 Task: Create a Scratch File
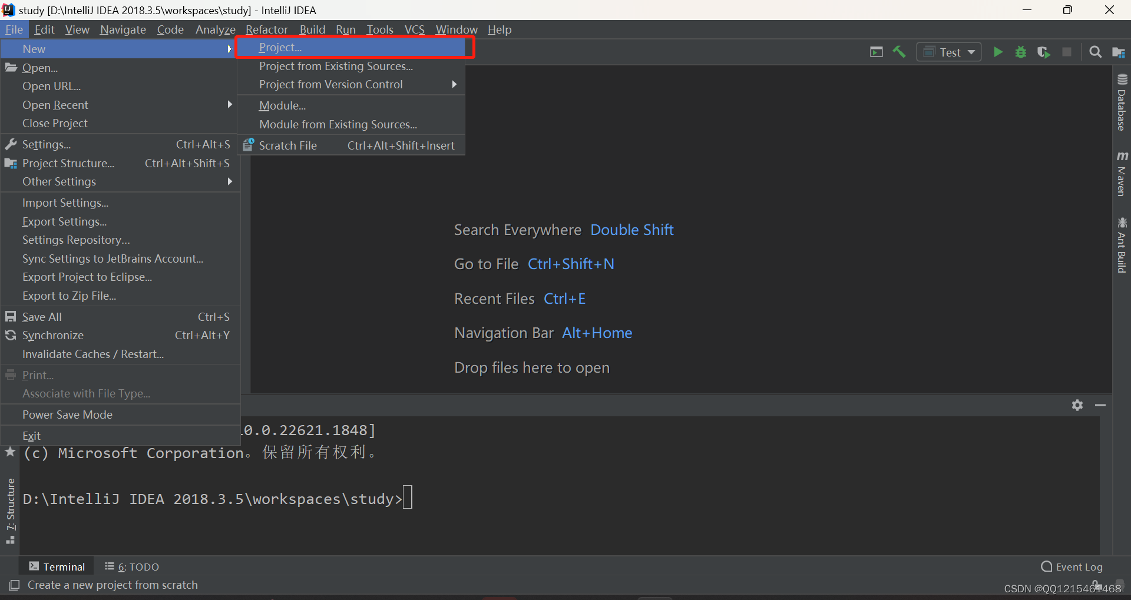[351, 145]
